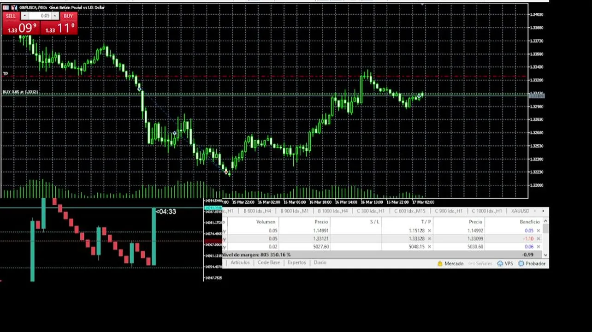
Task: Click the one-click trading grid icon in the chart corner
Action: coord(6,8)
